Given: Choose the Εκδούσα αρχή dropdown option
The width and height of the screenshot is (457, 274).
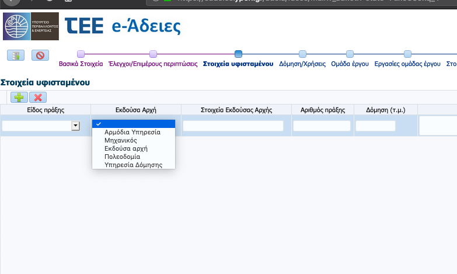Looking at the screenshot, I should (125, 148).
